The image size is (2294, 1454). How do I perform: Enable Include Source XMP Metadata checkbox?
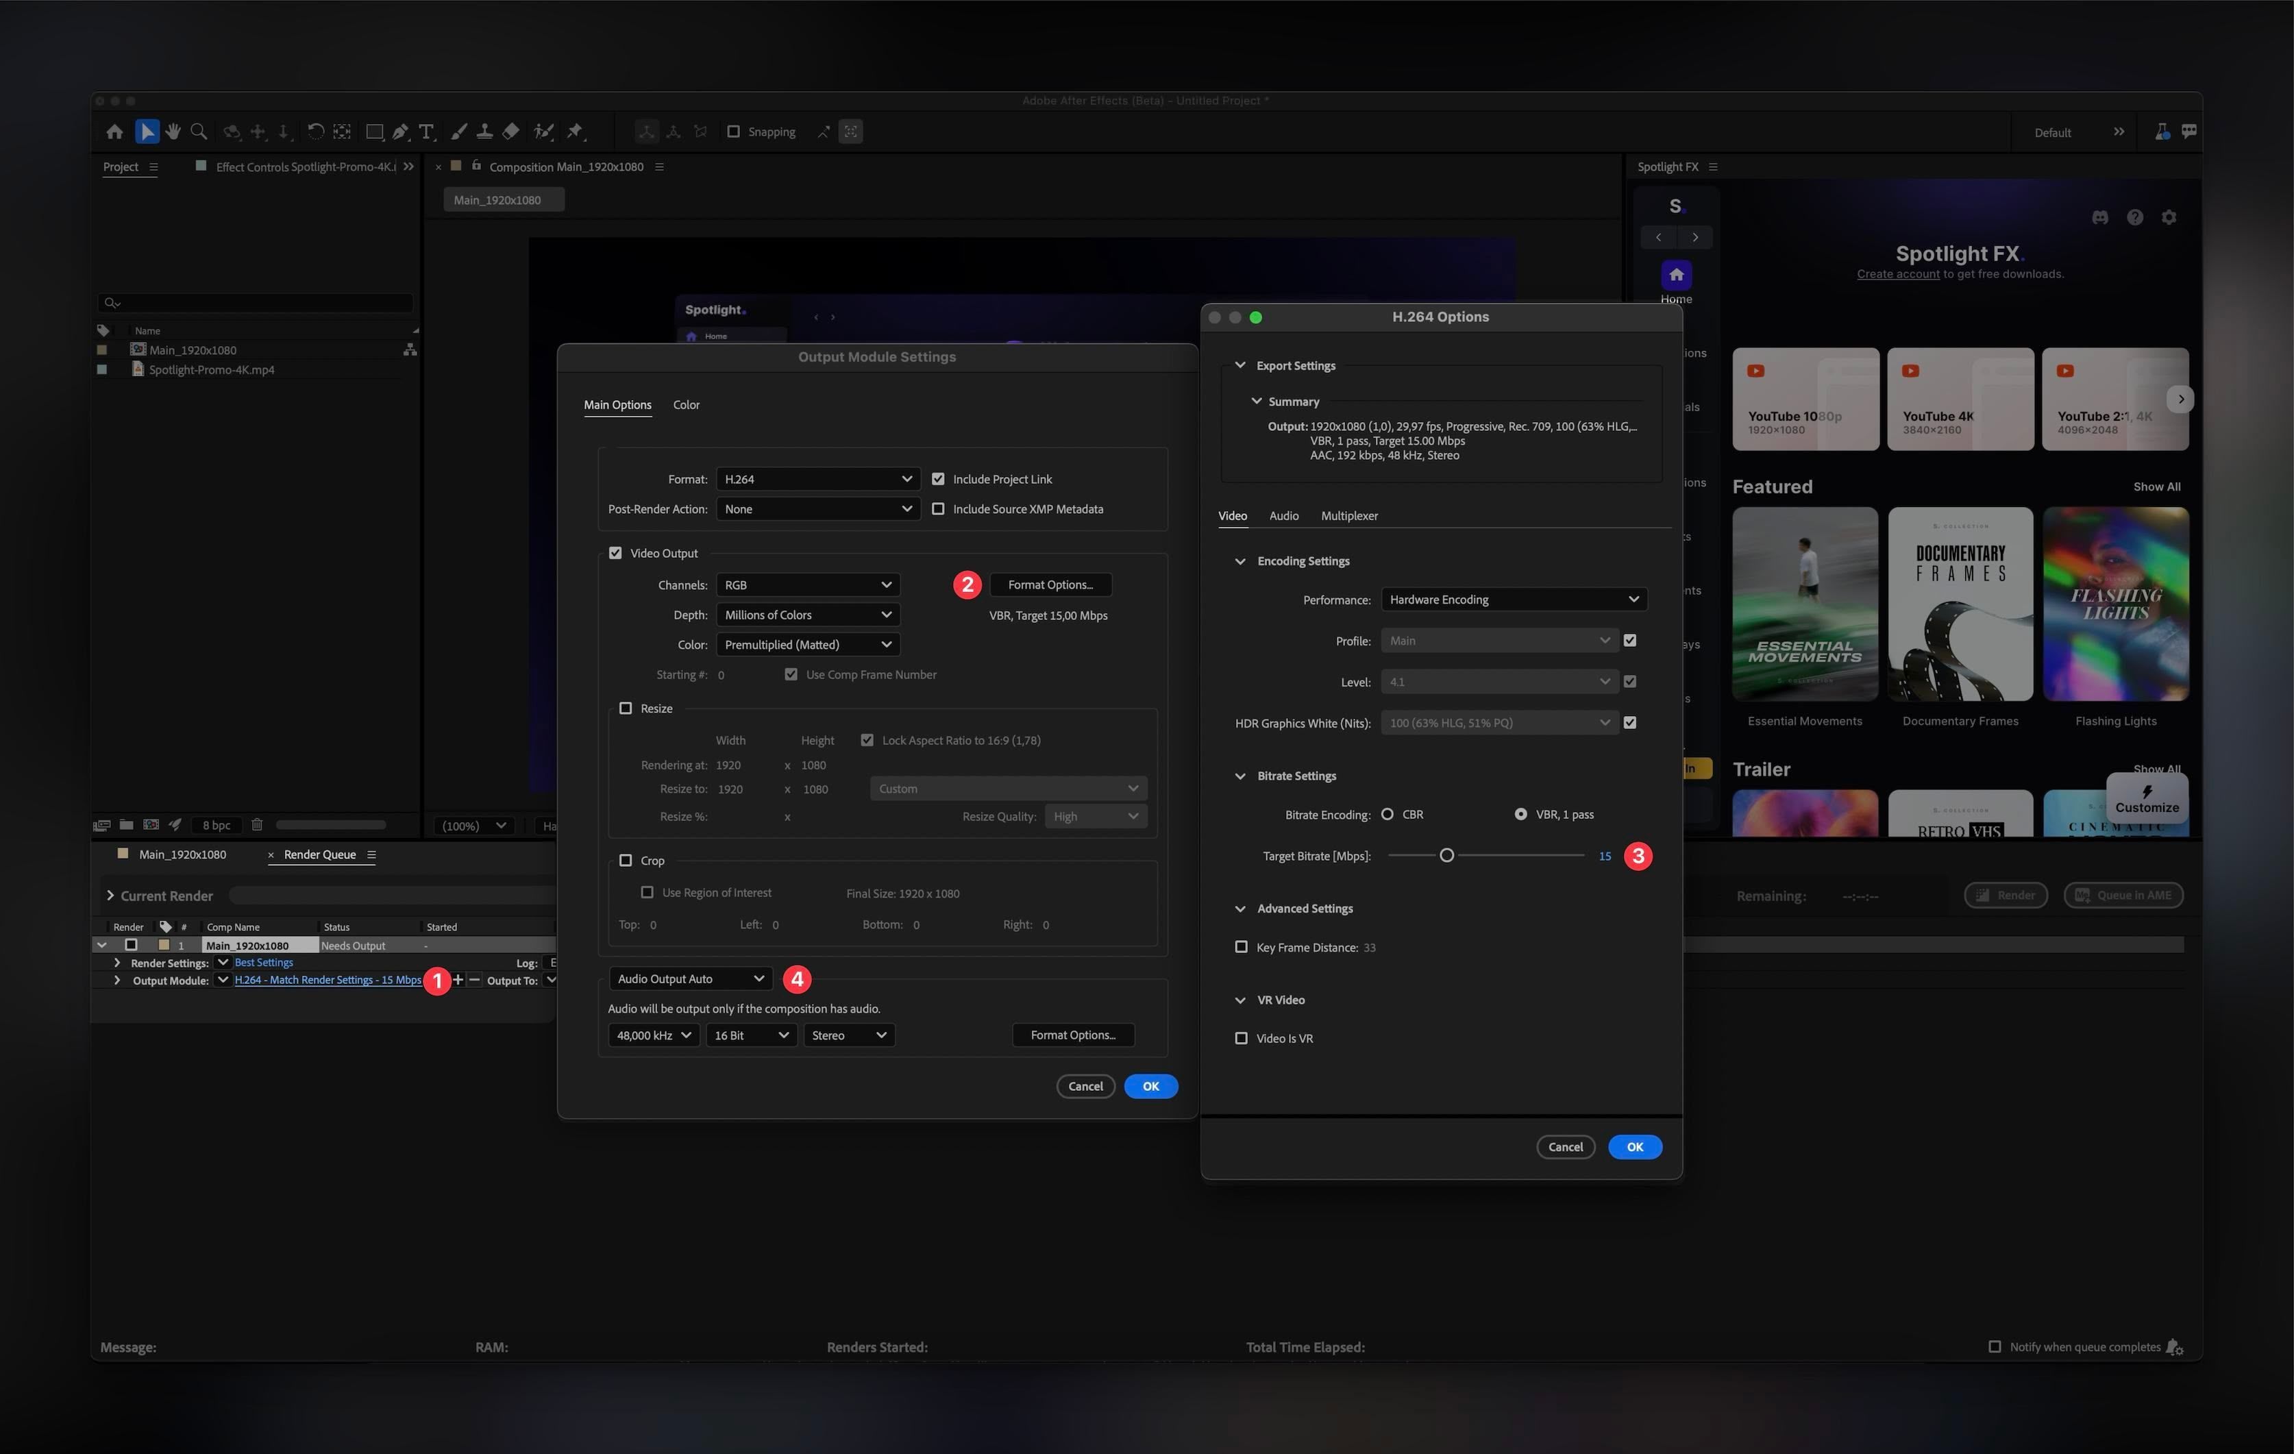point(939,509)
